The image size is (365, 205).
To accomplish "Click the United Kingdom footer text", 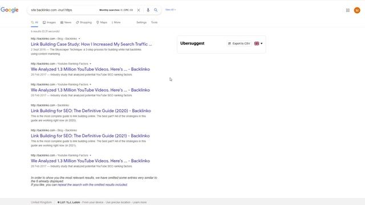I will [x=42, y=203].
